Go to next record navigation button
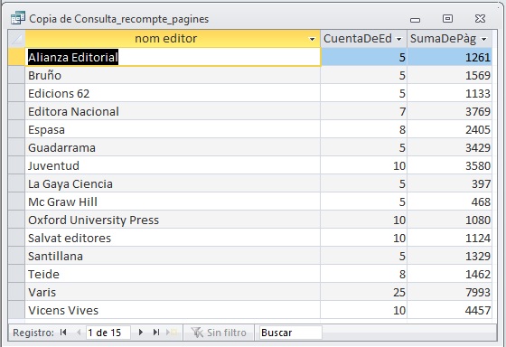506x347 pixels. point(141,333)
